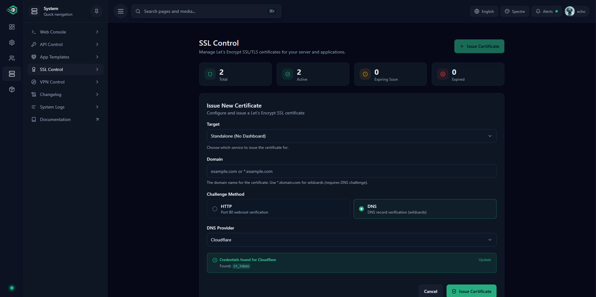Select the DNS challenge method radio button

coord(361,209)
